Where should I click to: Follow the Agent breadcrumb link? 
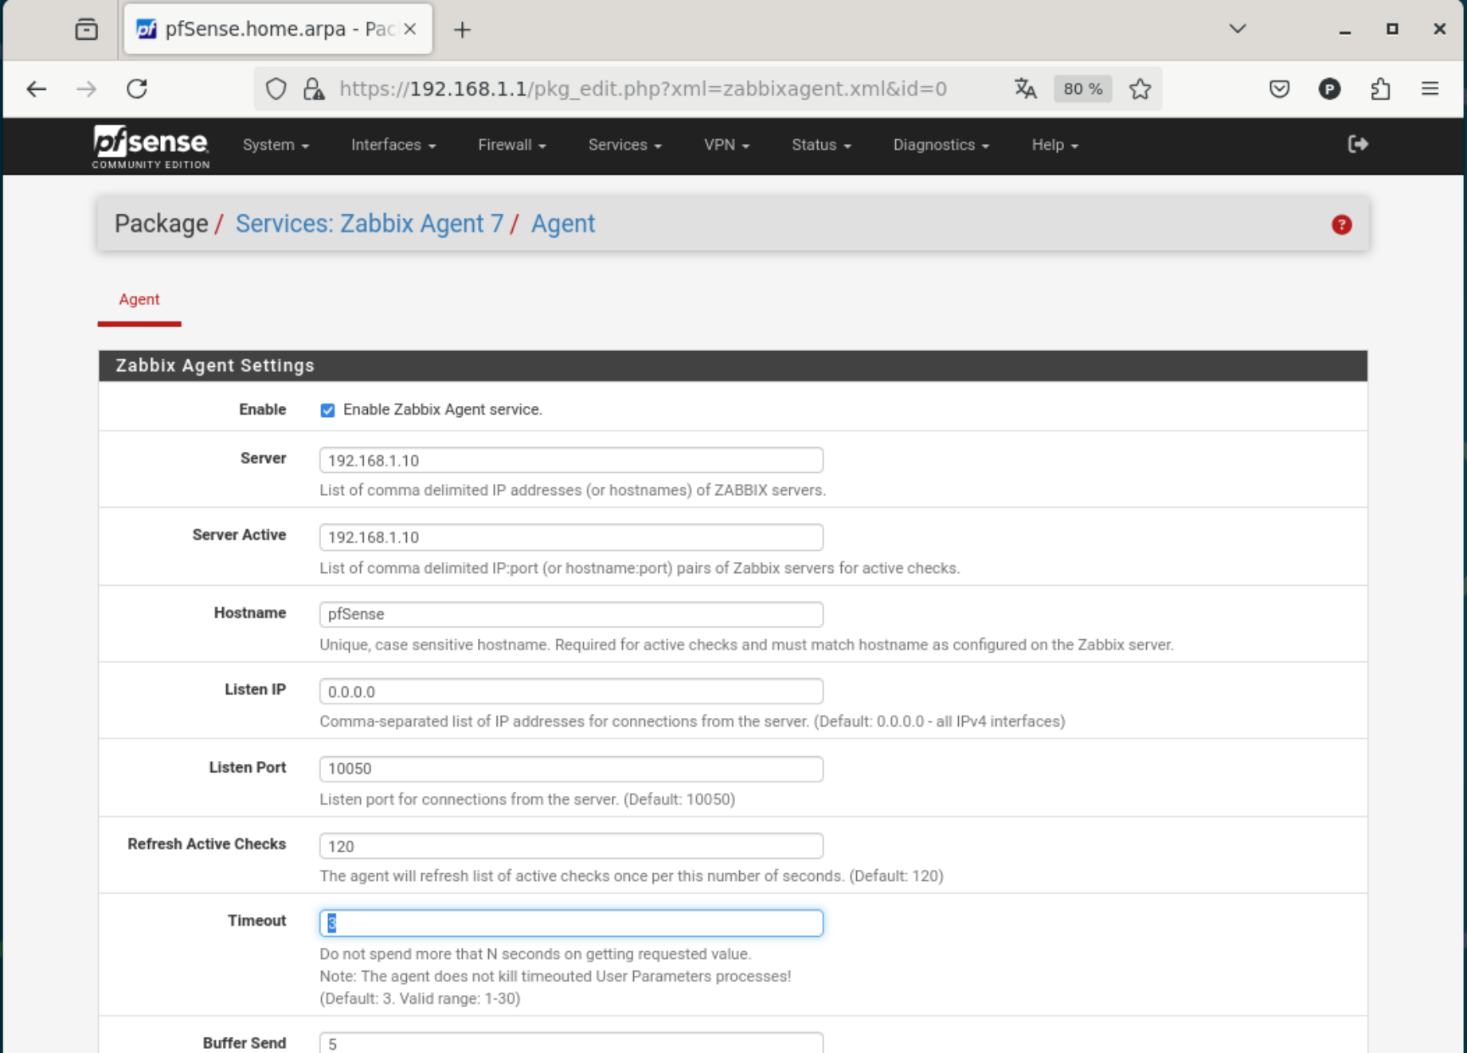tap(563, 224)
